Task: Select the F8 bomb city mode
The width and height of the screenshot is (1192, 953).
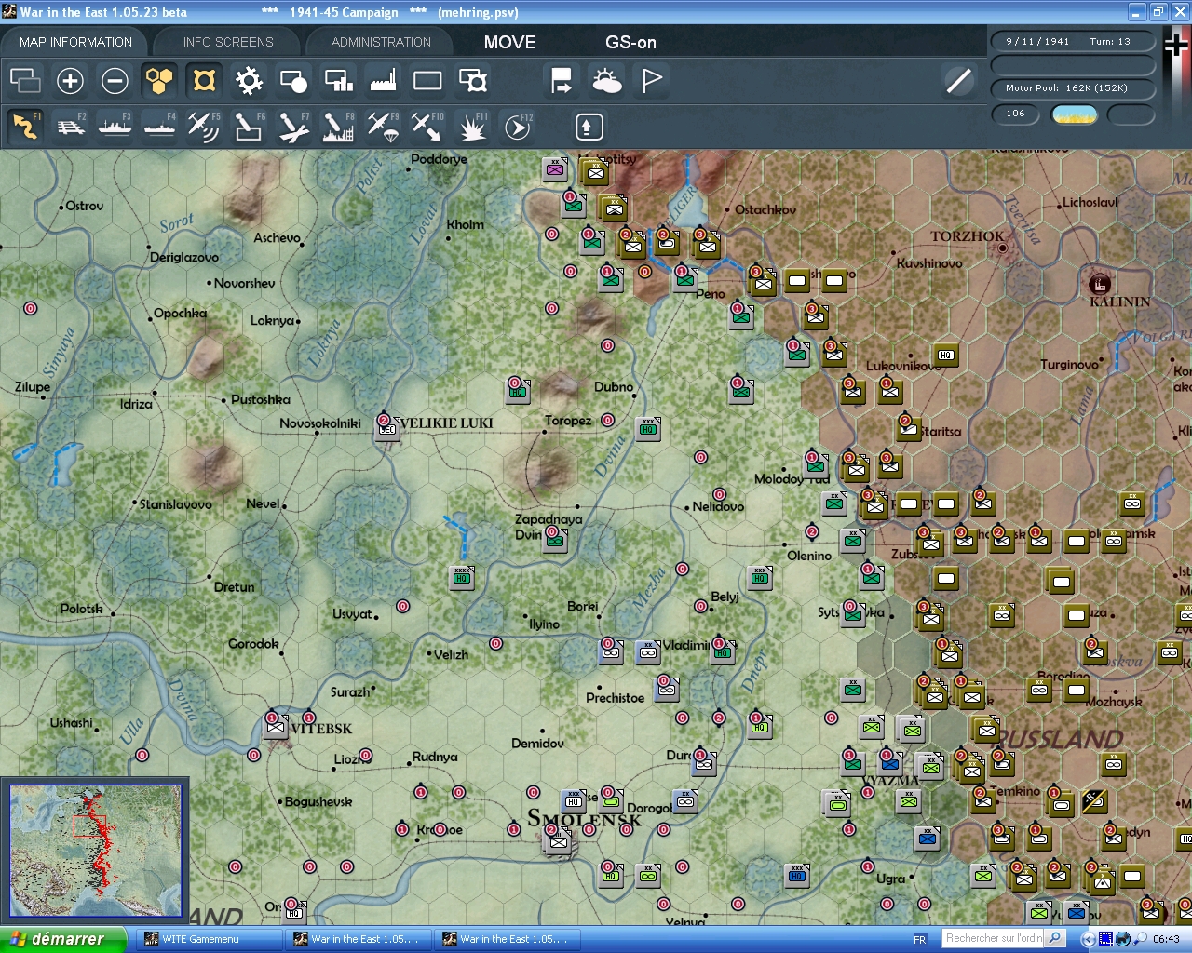Action: 338,127
